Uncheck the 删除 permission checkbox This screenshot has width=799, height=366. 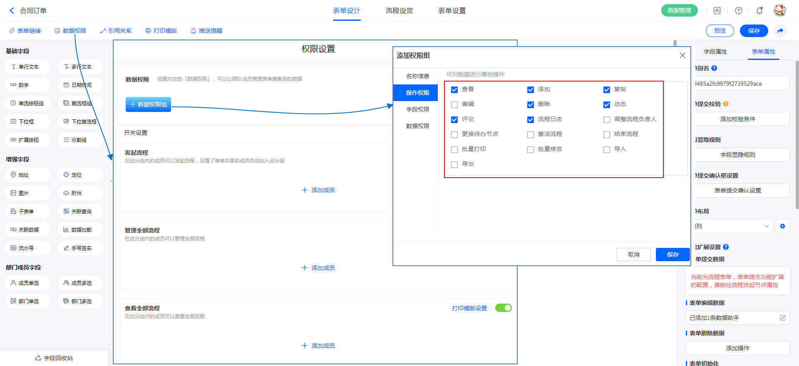point(531,105)
